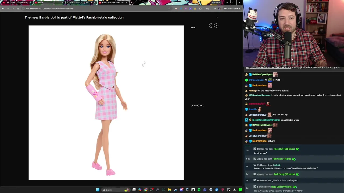This screenshot has height=193, width=344.
Task: Click Fofu in the Rage Quit alert
Action: (x=259, y=187)
